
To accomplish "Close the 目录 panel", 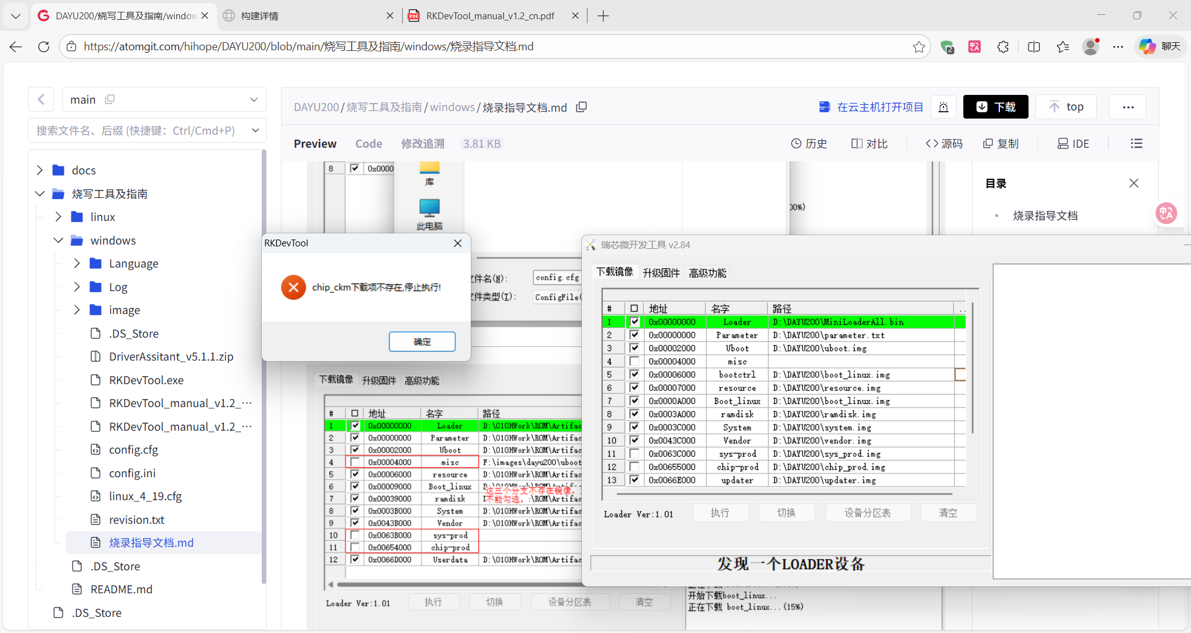I will tap(1134, 183).
